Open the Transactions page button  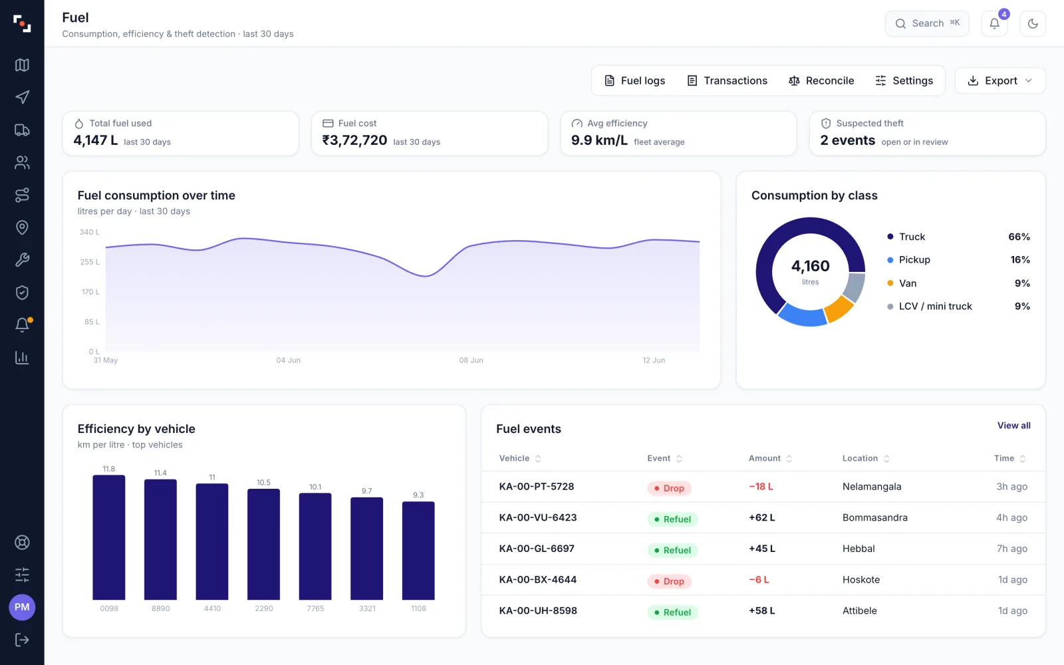[x=727, y=80]
